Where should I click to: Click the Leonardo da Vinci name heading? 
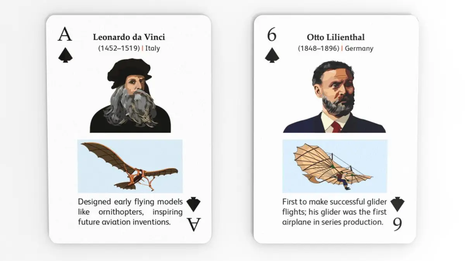coord(129,37)
